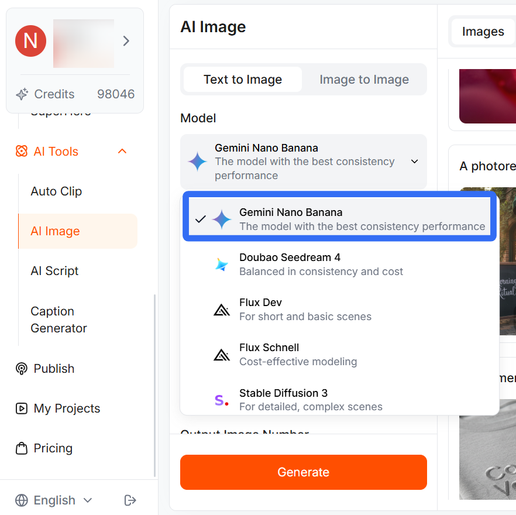Viewport: 516px width, 515px height.
Task: Click the My Projects play icon
Action: [x=22, y=408]
